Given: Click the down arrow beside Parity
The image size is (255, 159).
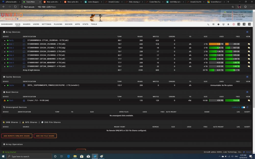Looking at the screenshot, I should coord(5,41).
